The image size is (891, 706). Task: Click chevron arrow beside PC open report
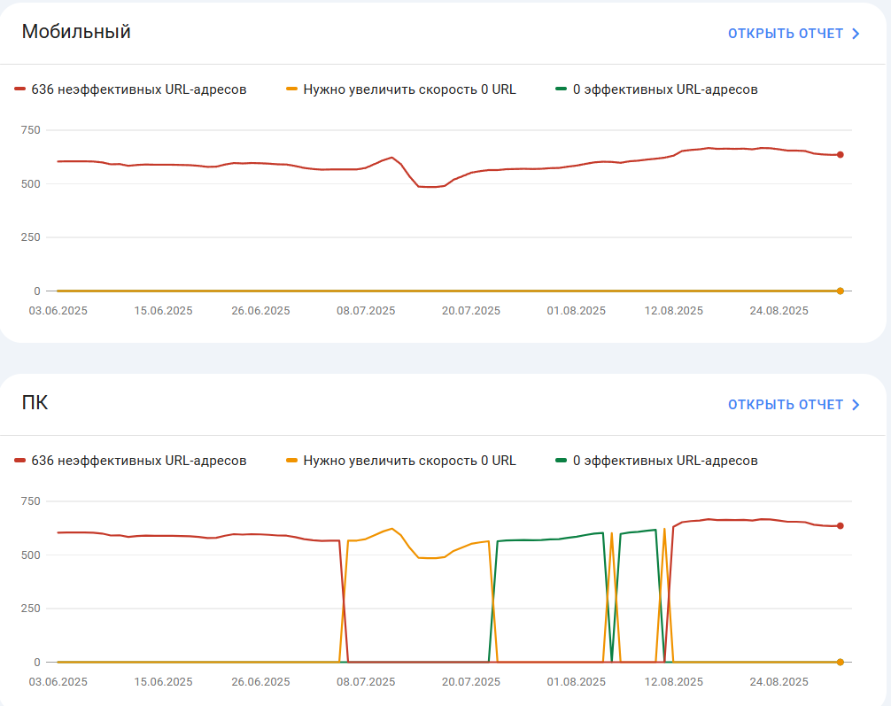pos(856,405)
